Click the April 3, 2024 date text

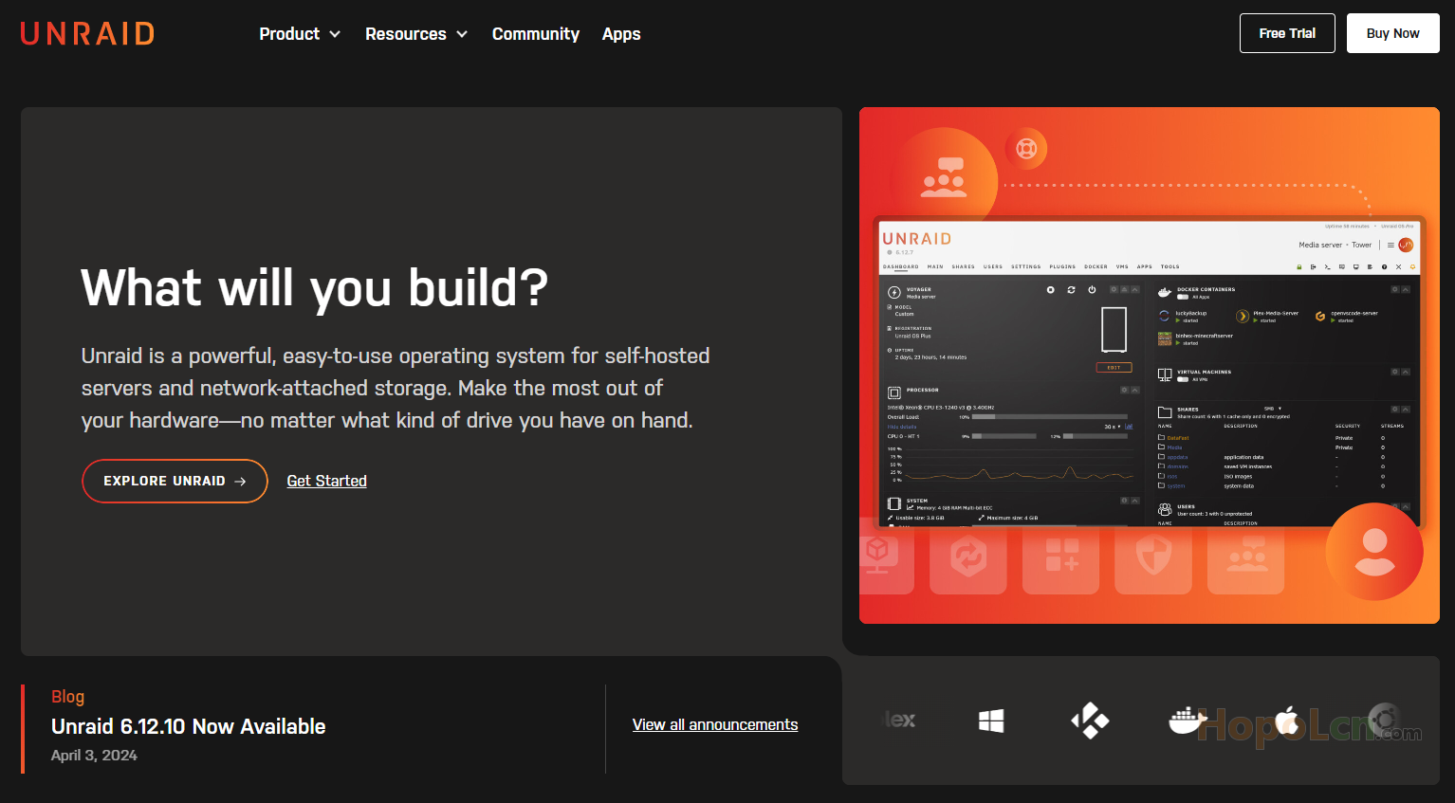point(94,756)
